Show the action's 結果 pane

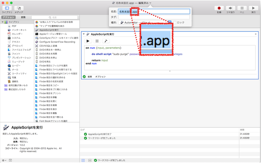pos(90,77)
